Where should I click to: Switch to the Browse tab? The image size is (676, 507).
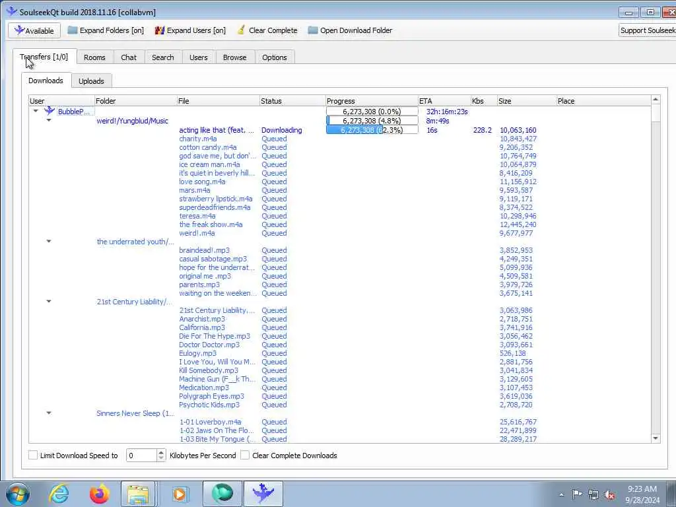(234, 57)
